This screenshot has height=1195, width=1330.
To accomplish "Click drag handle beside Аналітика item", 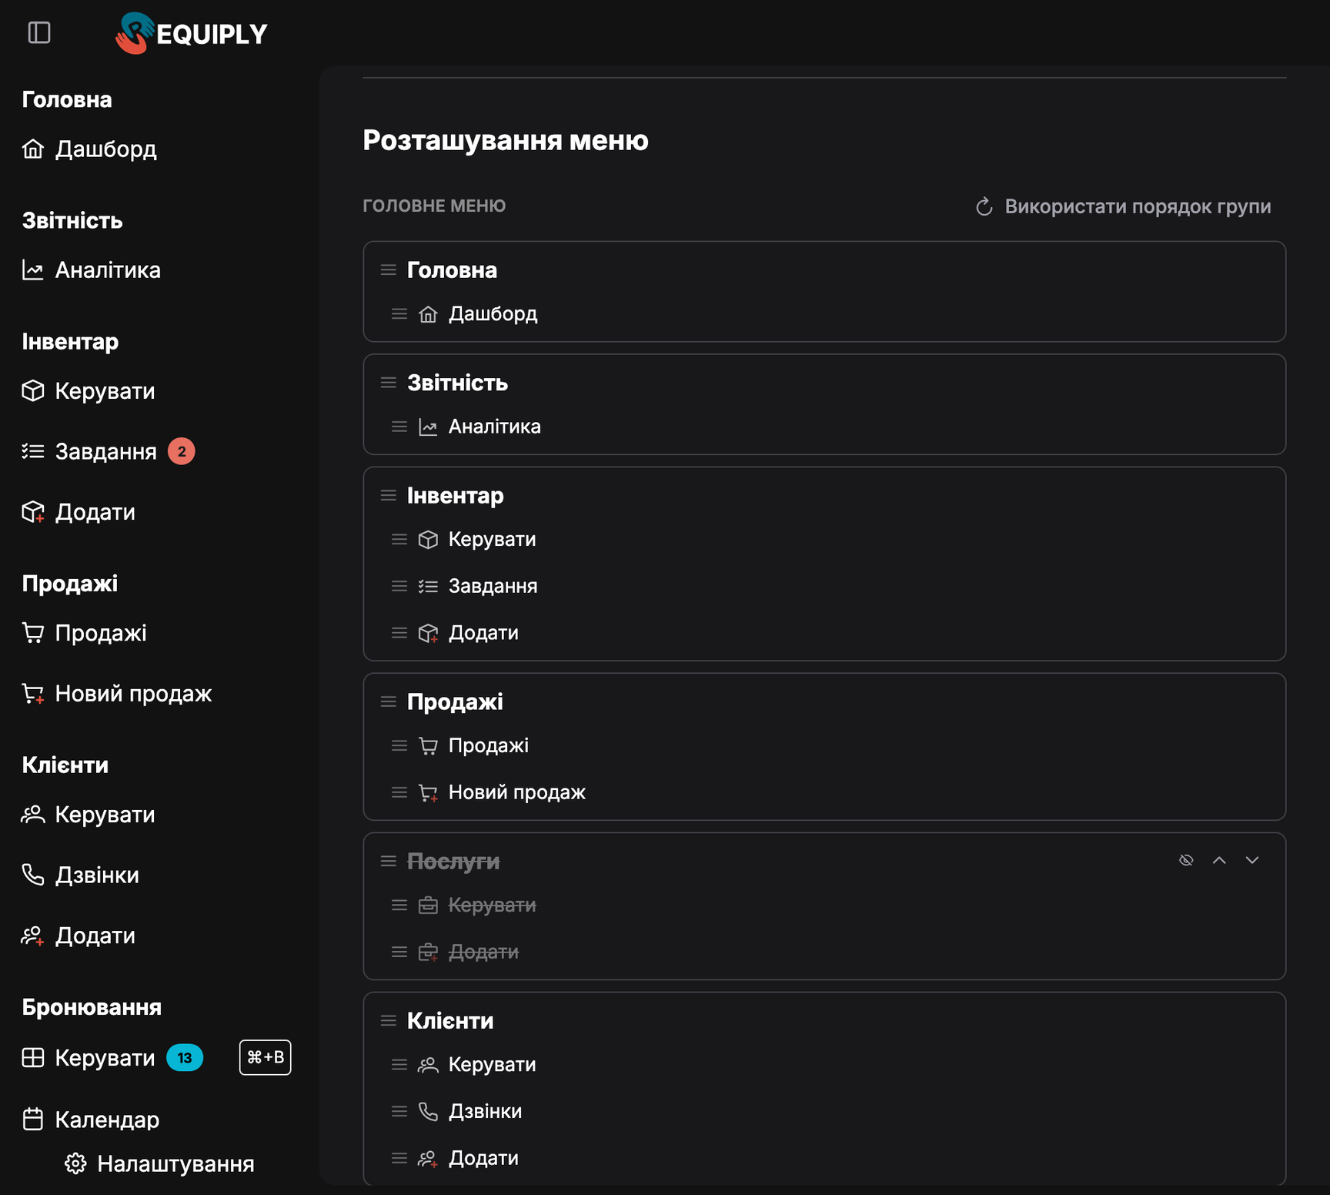I will coord(399,427).
